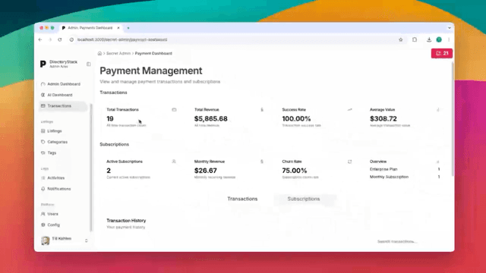This screenshot has height=273, width=486.
Task: Click the Transaction History heading
Action: pyautogui.click(x=126, y=221)
